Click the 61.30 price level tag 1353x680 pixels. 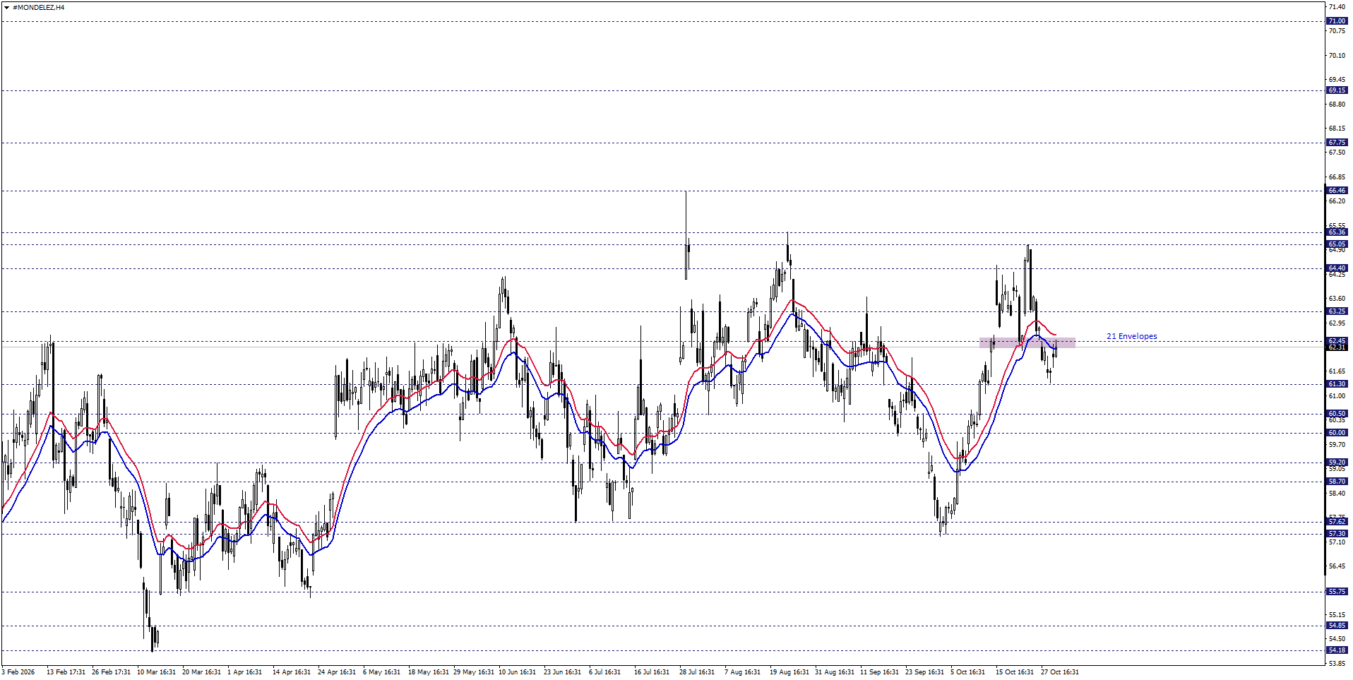1336,384
